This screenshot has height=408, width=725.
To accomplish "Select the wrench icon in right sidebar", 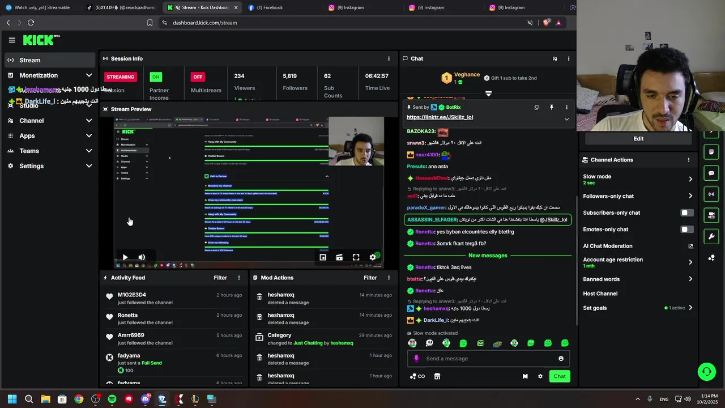I will point(711,236).
